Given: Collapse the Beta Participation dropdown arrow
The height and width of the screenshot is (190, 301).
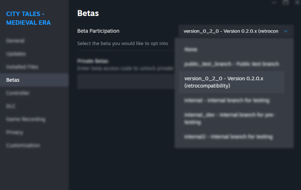Looking at the screenshot, I should (x=286, y=31).
